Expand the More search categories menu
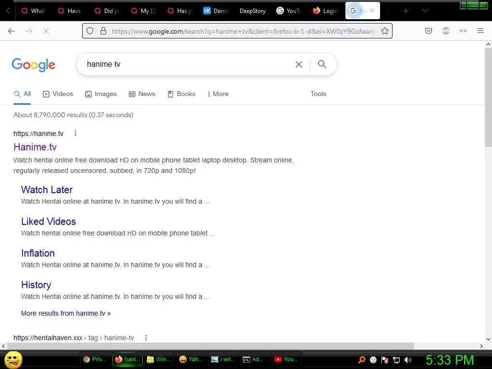Image resolution: width=492 pixels, height=369 pixels. coord(218,94)
